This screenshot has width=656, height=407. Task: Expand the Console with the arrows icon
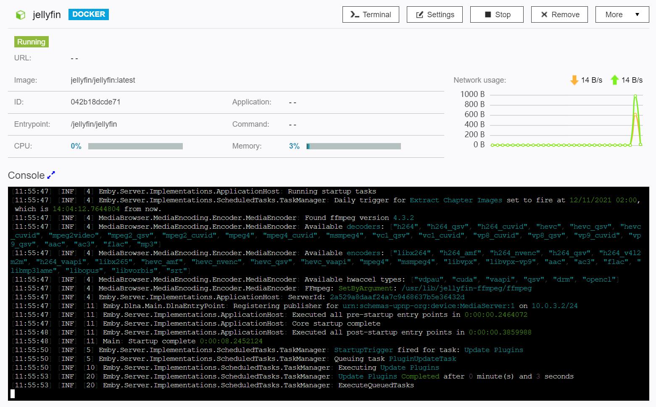(51, 175)
